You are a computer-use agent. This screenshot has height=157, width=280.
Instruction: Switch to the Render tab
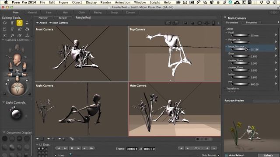63,18
